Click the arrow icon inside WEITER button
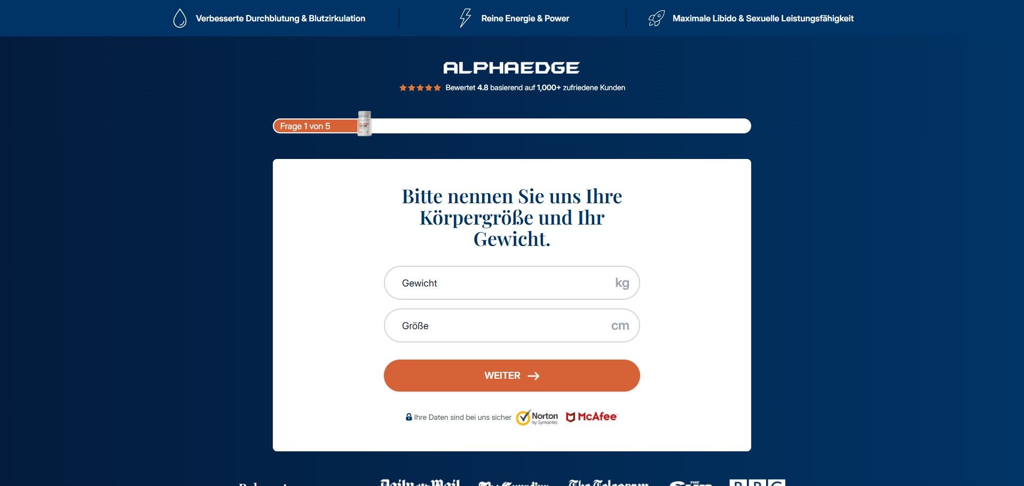 tap(533, 376)
